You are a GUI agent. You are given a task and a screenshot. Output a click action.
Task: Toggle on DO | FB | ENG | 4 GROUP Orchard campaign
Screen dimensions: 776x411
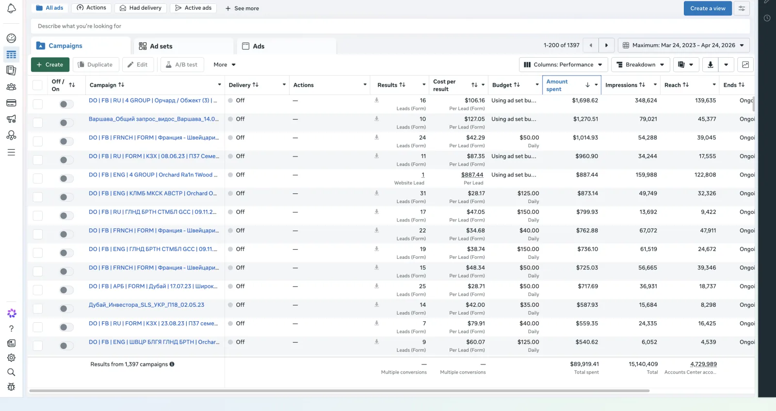click(x=66, y=178)
